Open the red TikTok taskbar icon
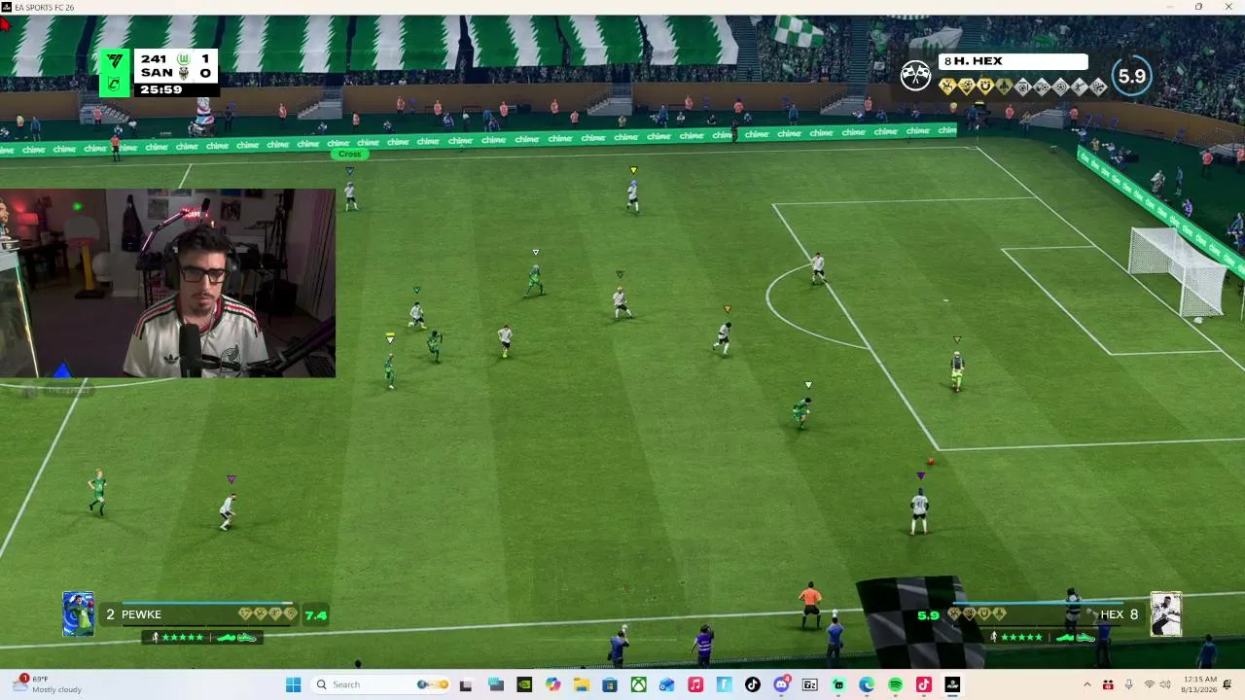Viewport: 1245px width, 700px height. coord(924,684)
